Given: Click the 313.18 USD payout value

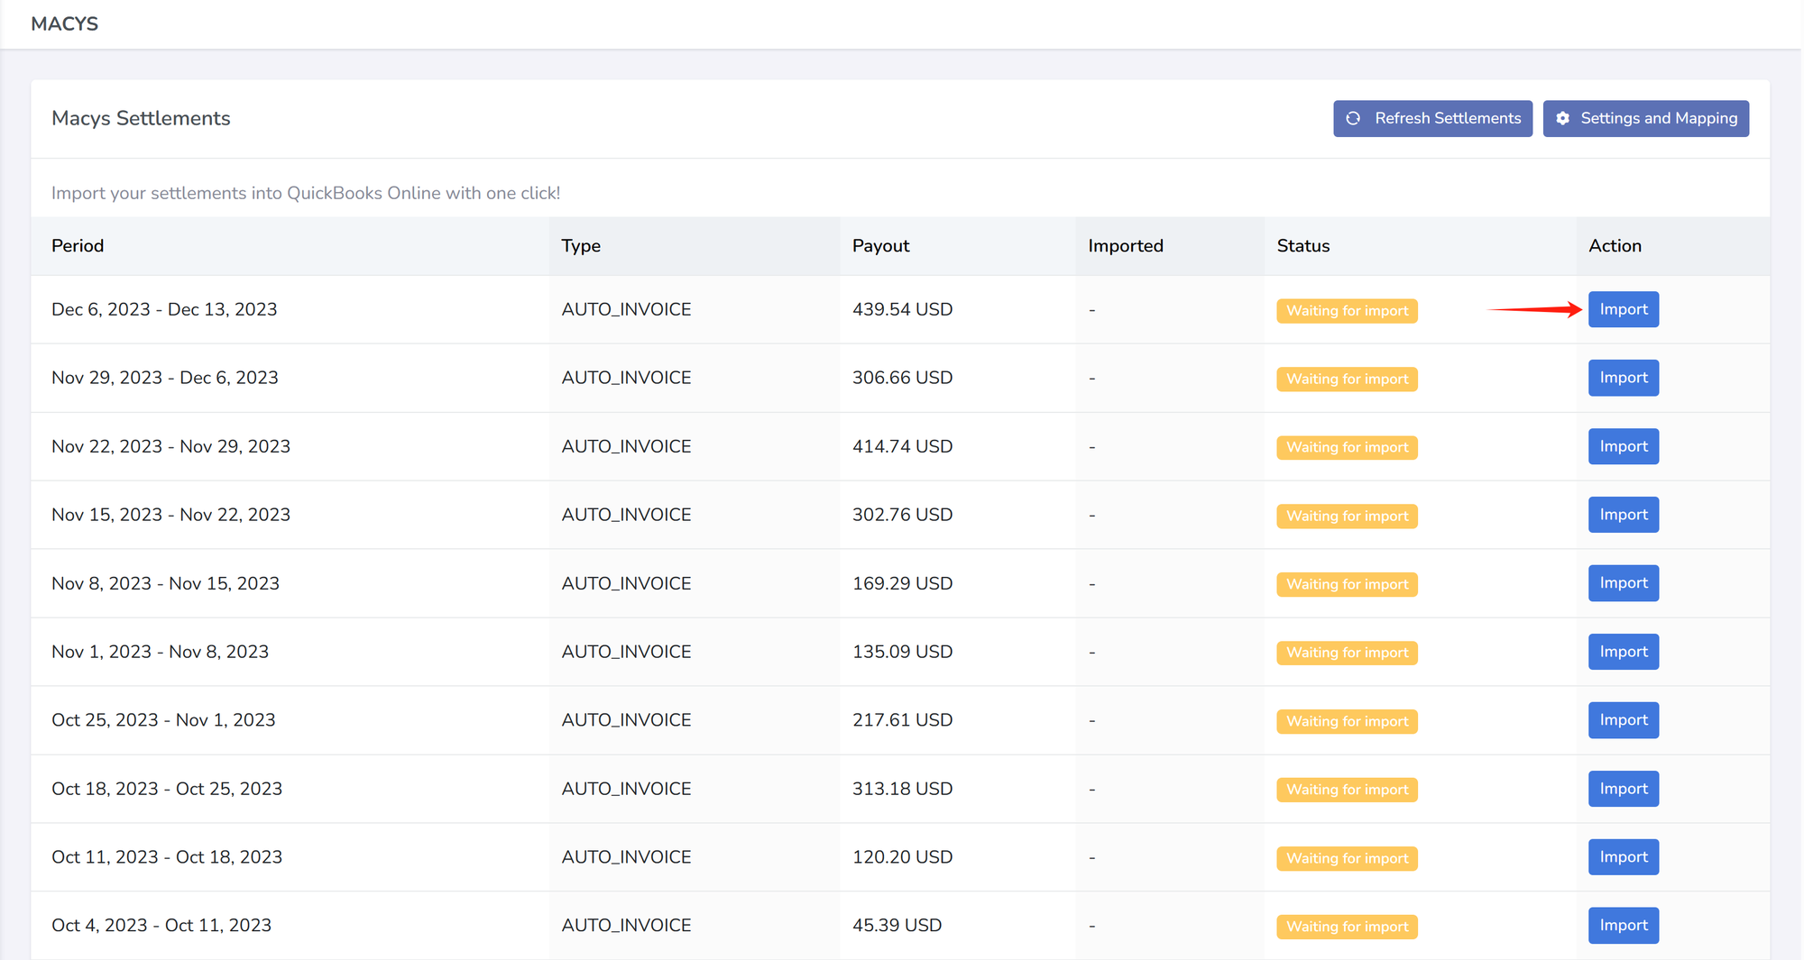Looking at the screenshot, I should pos(902,789).
